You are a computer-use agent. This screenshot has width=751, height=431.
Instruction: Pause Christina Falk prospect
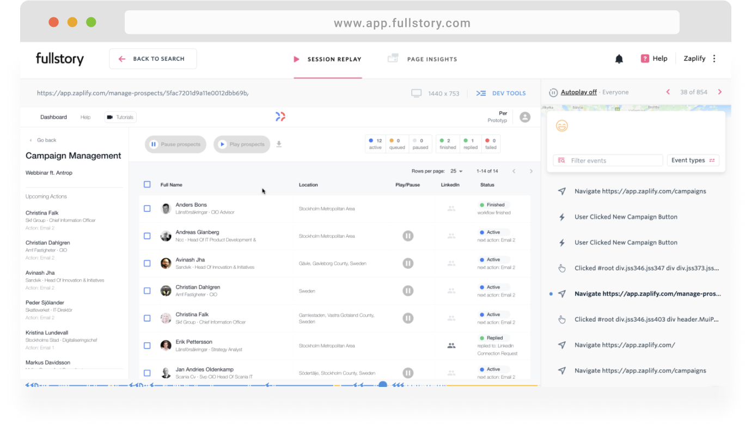(408, 318)
